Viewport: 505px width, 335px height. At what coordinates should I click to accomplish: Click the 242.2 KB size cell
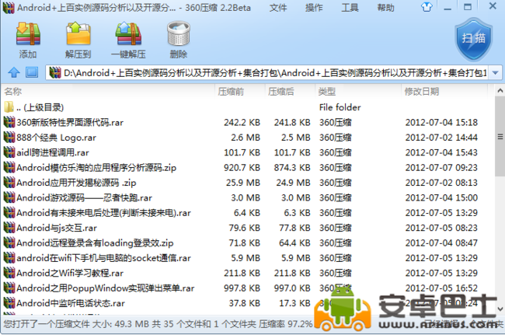click(242, 122)
